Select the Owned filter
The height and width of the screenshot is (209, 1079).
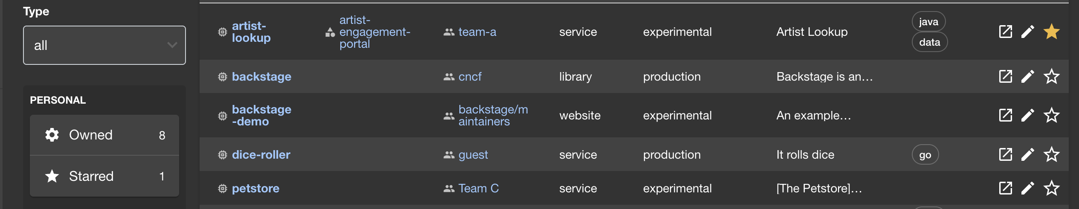pos(104,135)
